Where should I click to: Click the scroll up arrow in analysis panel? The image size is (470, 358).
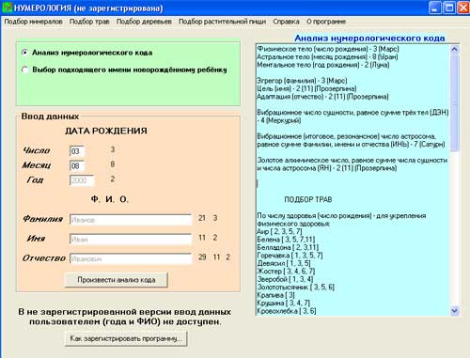tap(454, 49)
